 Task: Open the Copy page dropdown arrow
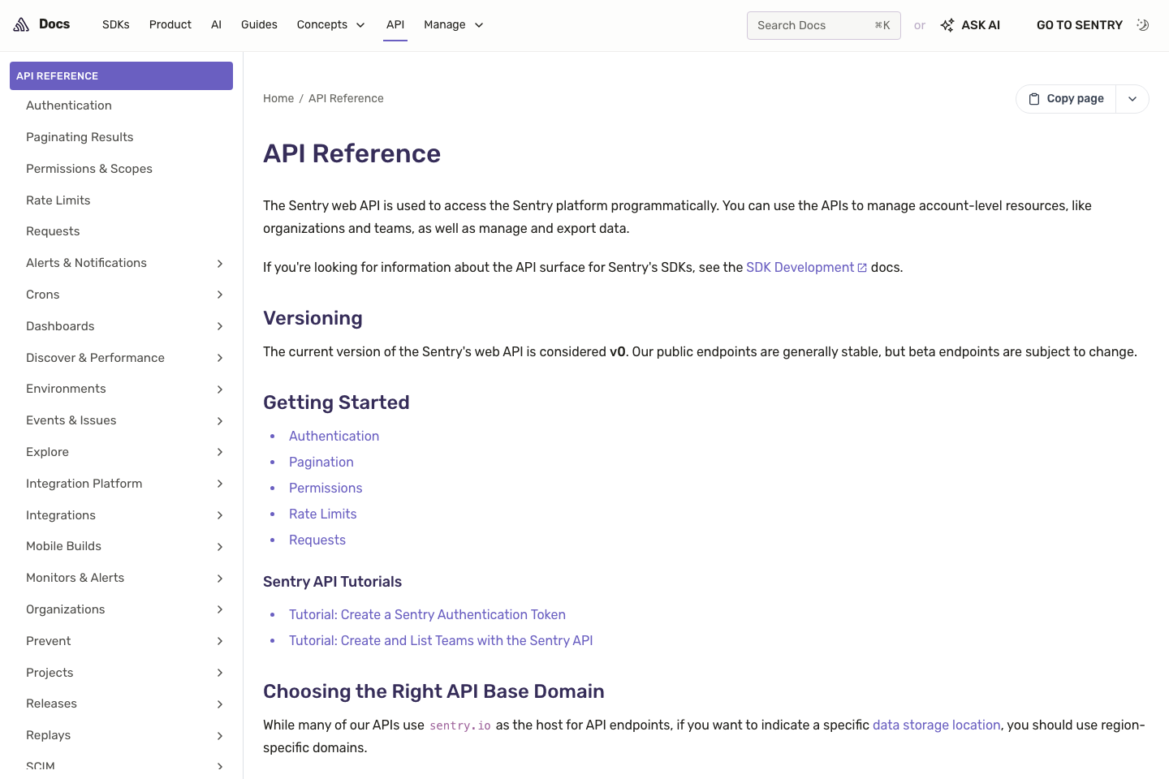pos(1132,98)
